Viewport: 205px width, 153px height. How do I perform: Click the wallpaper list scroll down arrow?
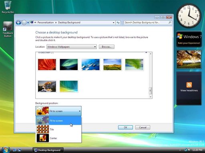click(x=151, y=97)
